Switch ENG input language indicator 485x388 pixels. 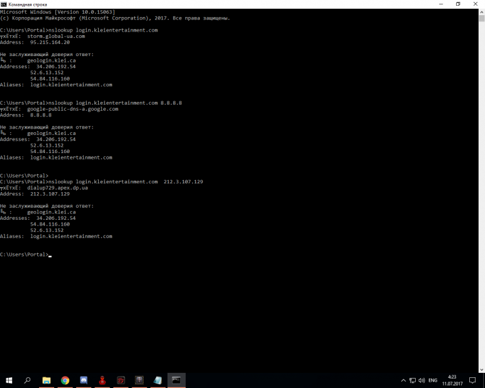433,380
